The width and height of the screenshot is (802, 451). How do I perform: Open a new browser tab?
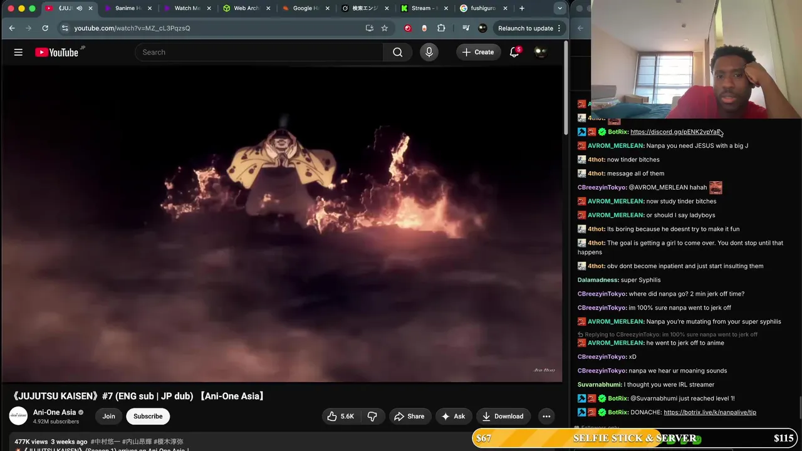pos(522,8)
